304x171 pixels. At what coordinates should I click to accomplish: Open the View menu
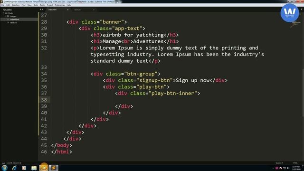(x=29, y=5)
